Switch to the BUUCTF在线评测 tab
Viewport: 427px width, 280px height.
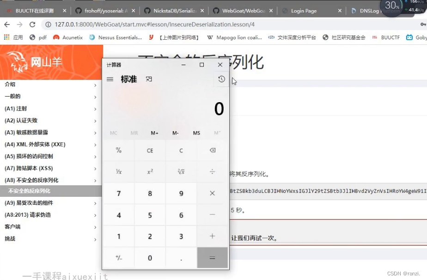[x=35, y=11]
